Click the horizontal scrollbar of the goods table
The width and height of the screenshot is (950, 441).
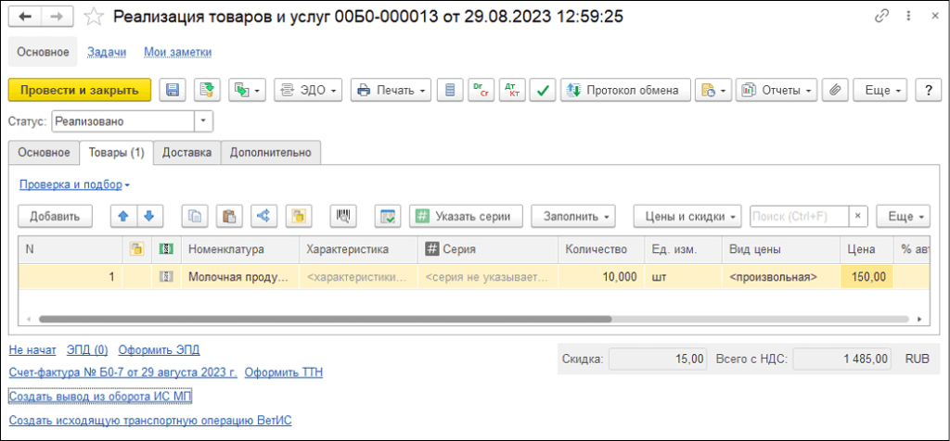[x=325, y=319]
